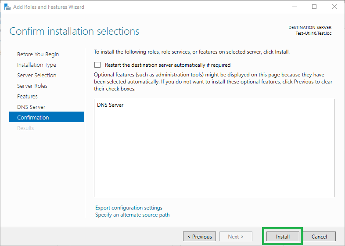This screenshot has width=345, height=246.
Task: Click the restart checkbox label text
Action: 168,65
